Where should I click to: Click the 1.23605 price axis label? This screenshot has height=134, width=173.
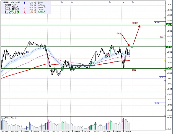coord(169,89)
